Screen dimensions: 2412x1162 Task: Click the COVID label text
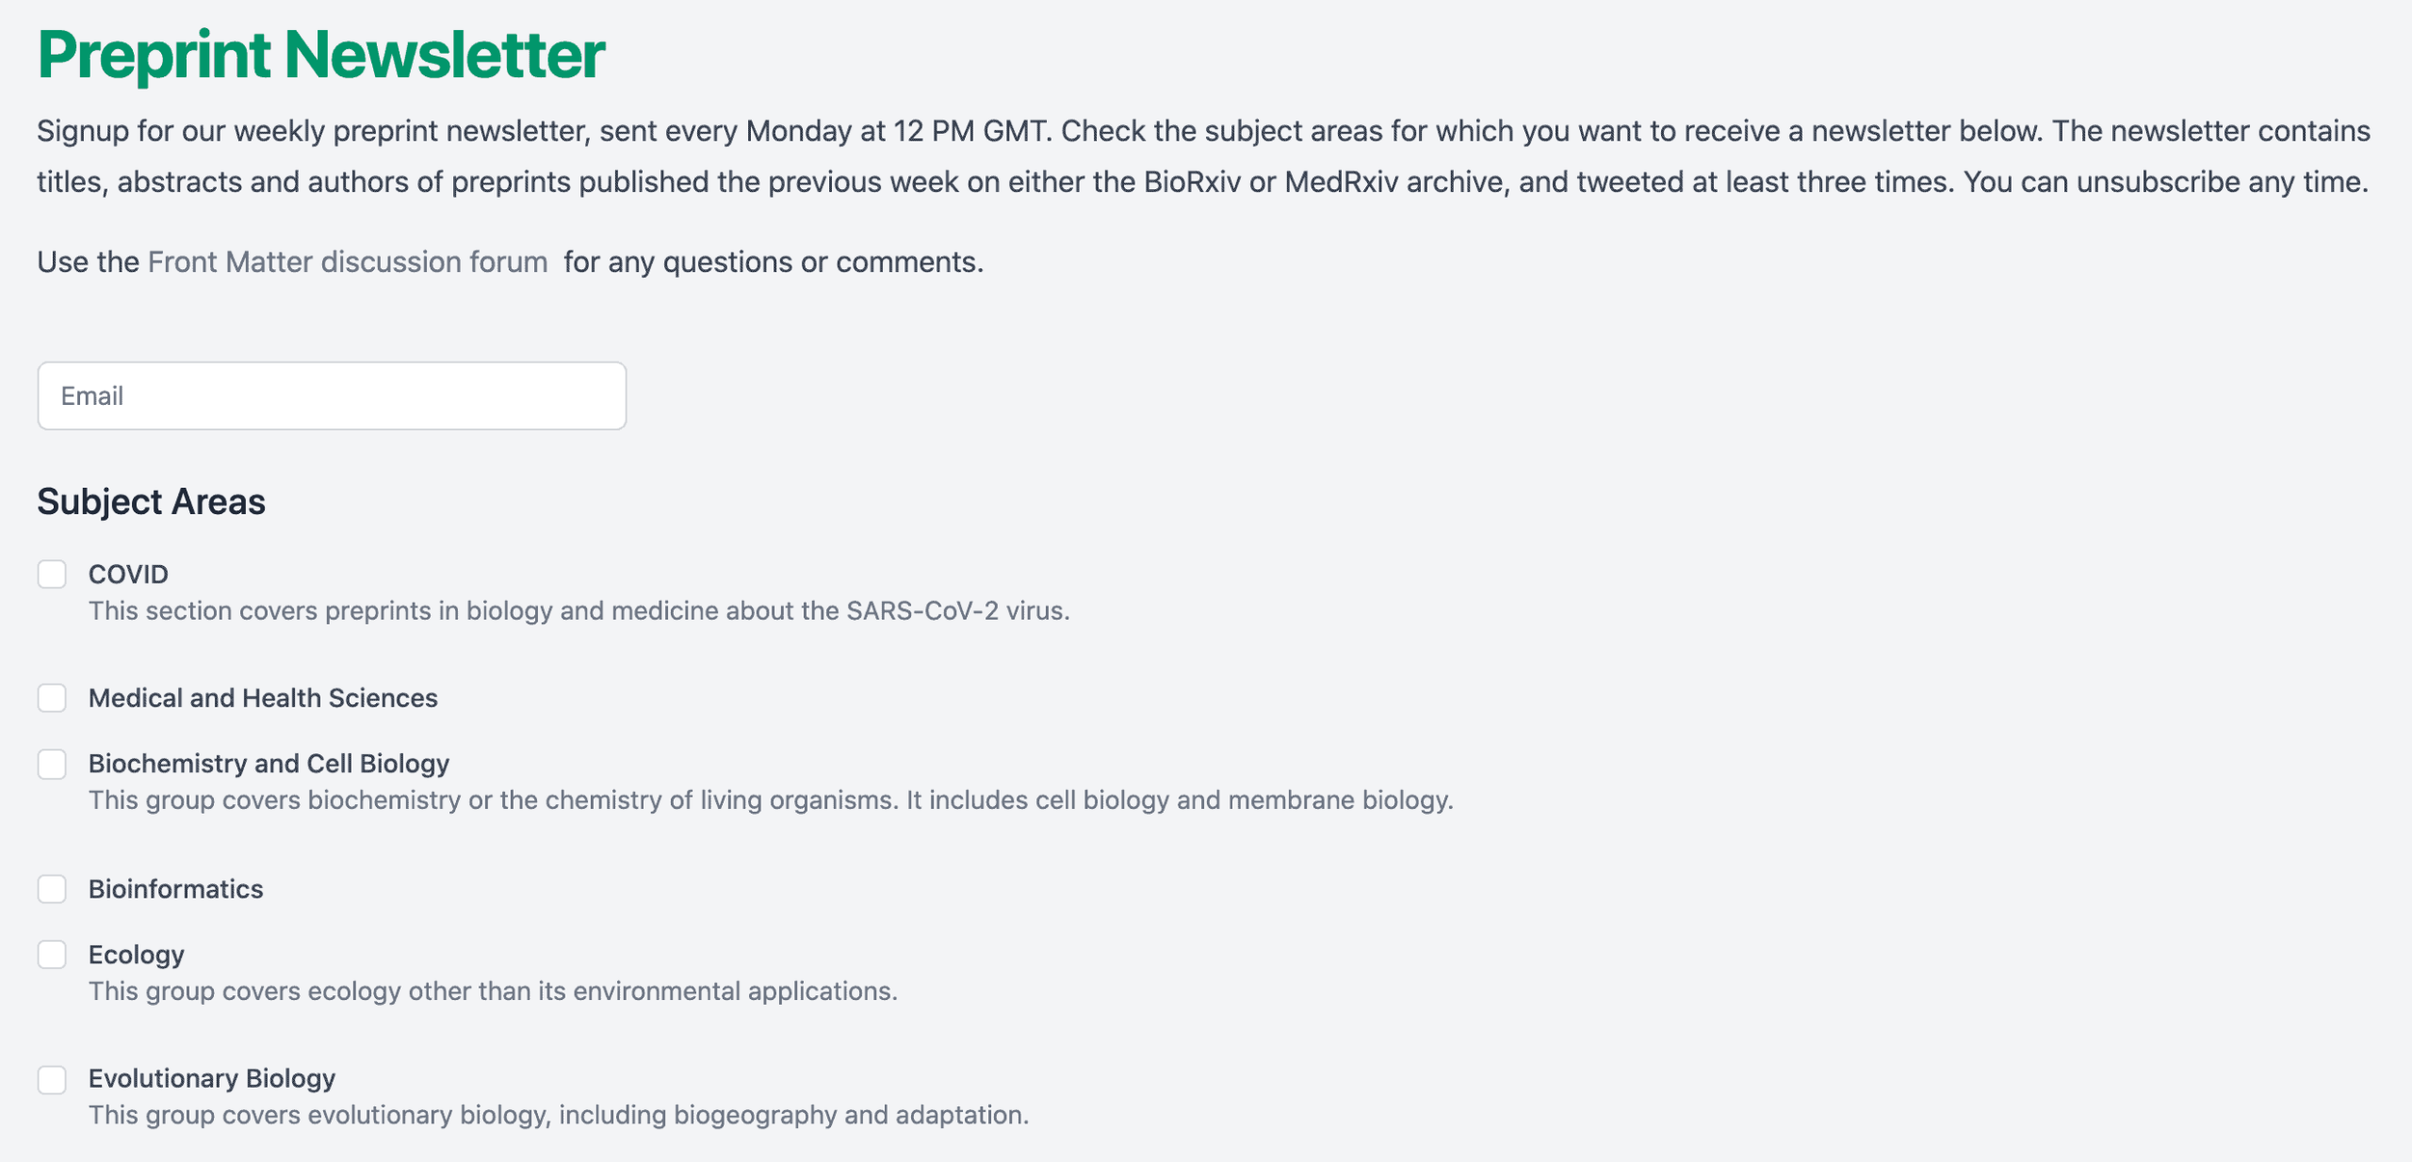[x=128, y=574]
